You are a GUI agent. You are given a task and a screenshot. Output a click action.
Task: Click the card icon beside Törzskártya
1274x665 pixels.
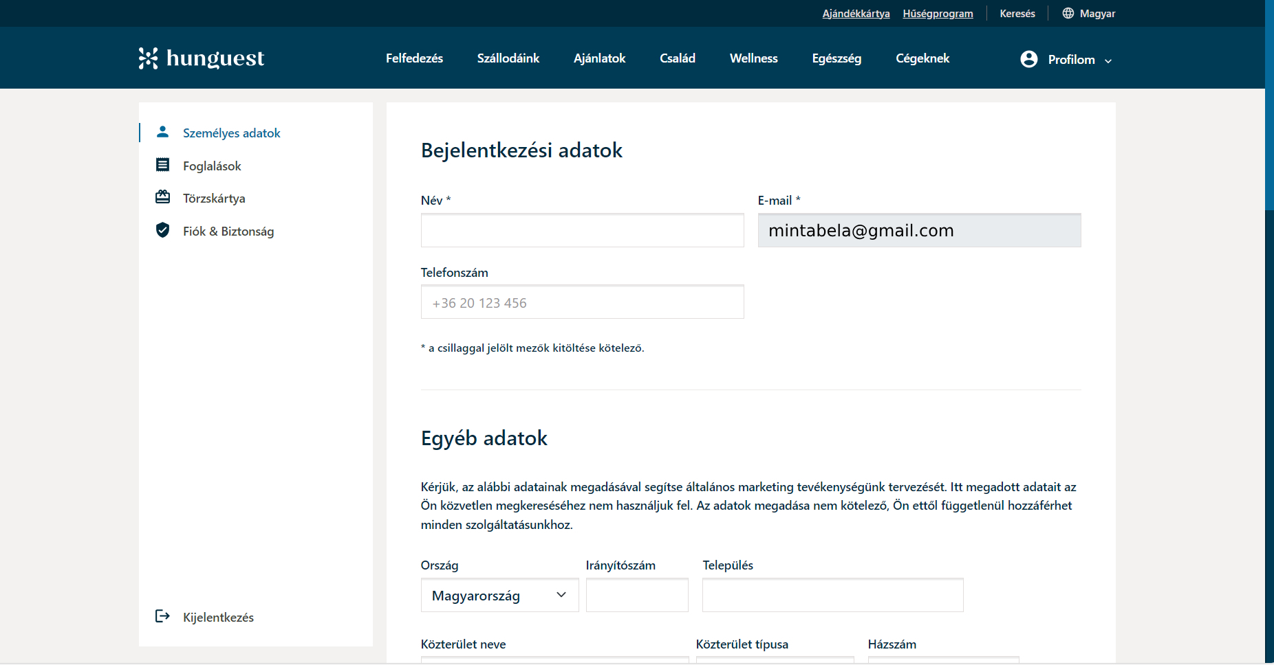tap(162, 197)
